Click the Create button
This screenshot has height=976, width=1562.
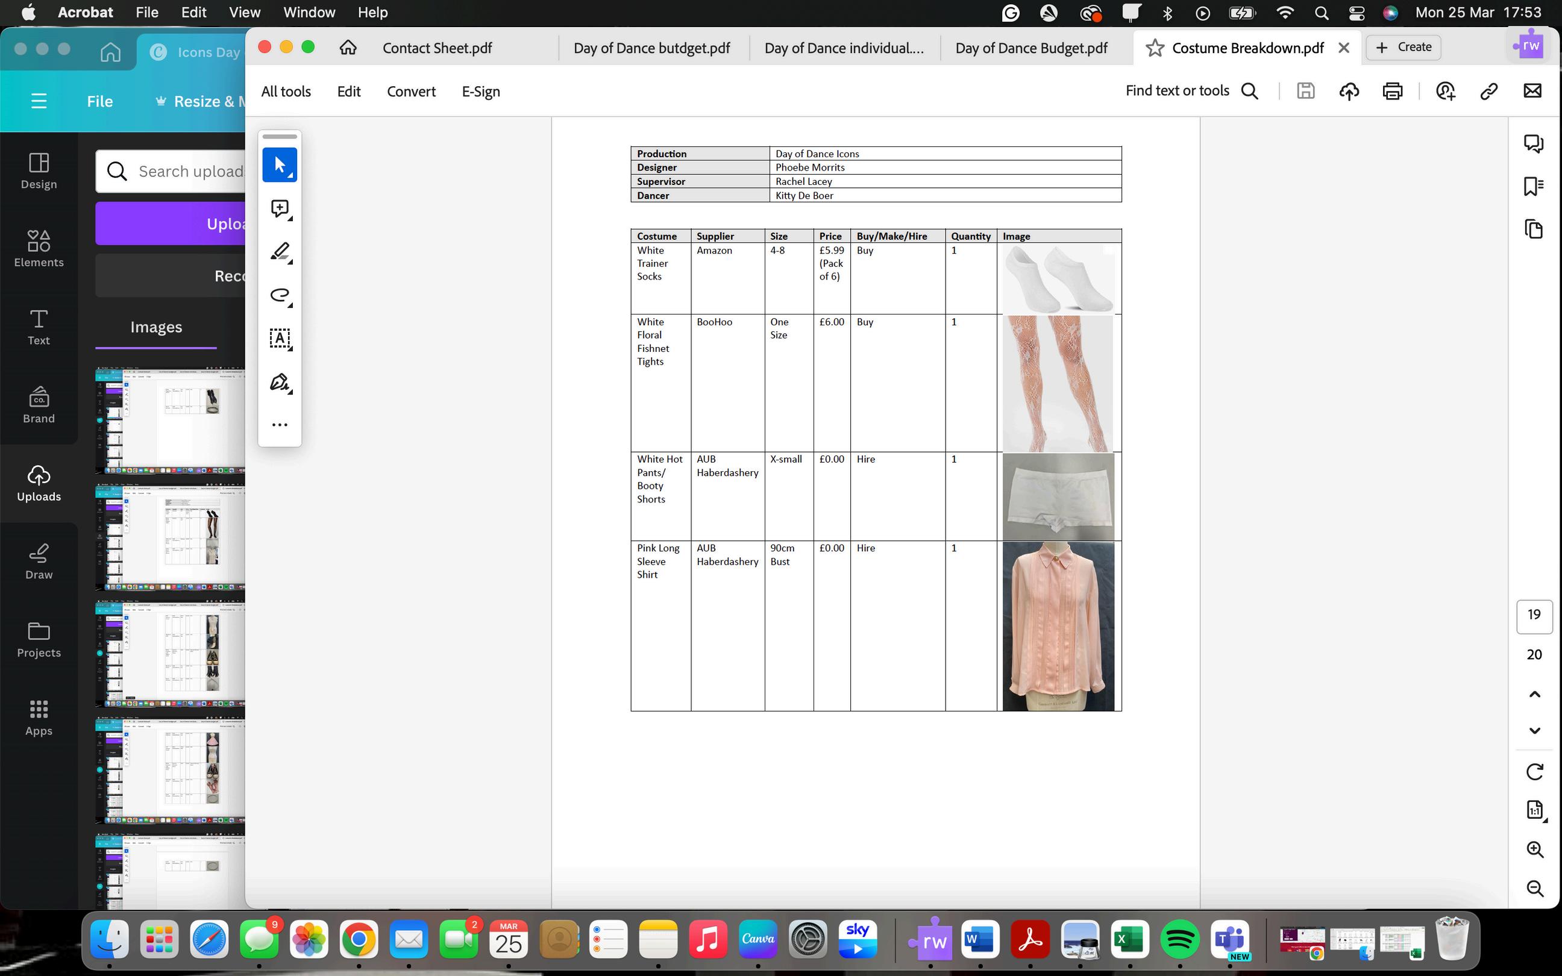tap(1404, 47)
